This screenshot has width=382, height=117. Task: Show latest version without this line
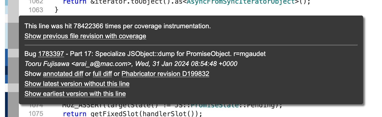pyautogui.click(x=77, y=84)
